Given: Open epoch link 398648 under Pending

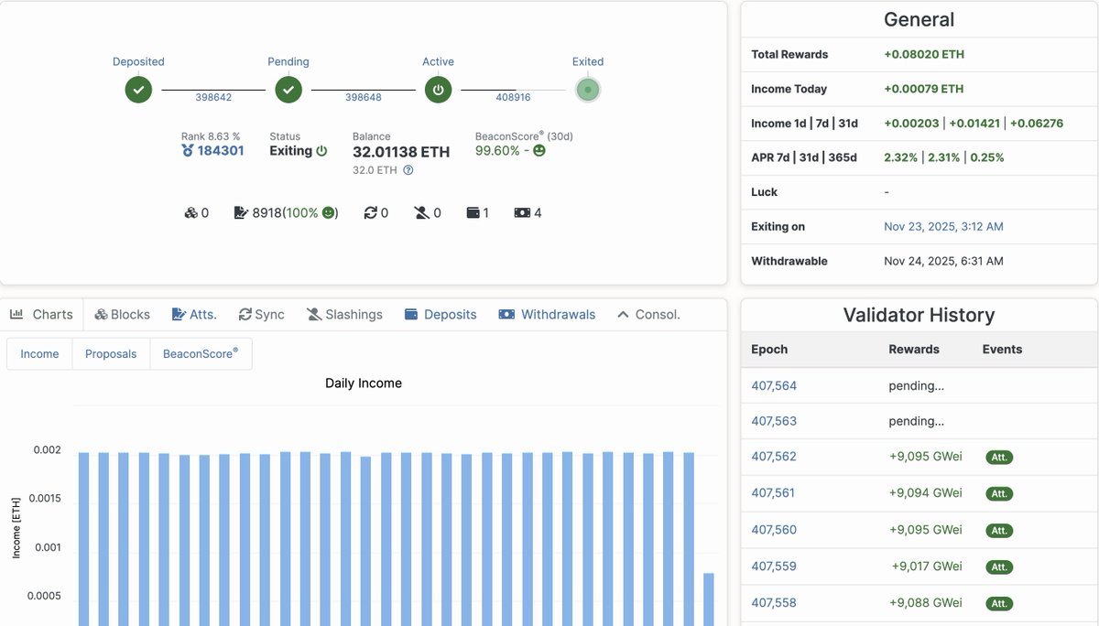Looking at the screenshot, I should point(364,97).
